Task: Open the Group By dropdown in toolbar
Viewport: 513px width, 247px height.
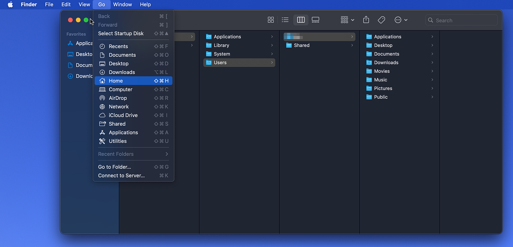Action: pos(347,20)
